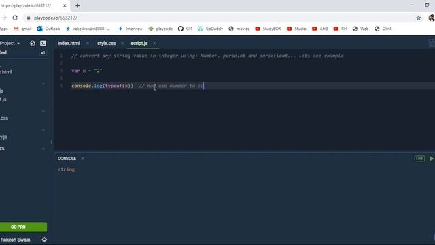The height and width of the screenshot is (245, 435).
Task: Open the .css file in sidebar
Action: coord(4,118)
